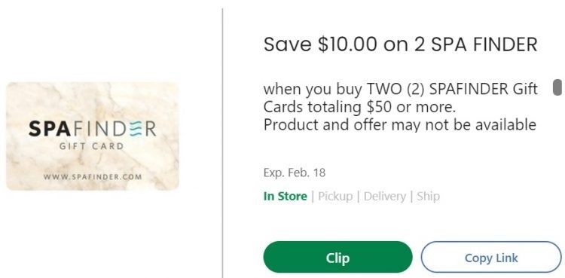Open the Spafinder gift card image
Image resolution: width=565 pixels, height=278 pixels.
(93, 136)
